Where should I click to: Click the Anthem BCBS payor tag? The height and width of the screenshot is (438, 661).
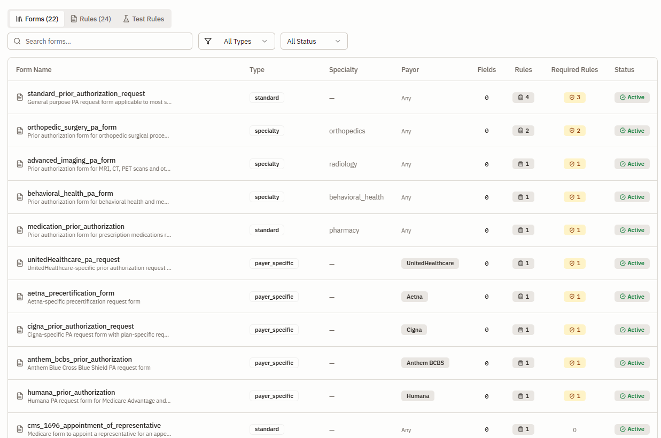425,363
